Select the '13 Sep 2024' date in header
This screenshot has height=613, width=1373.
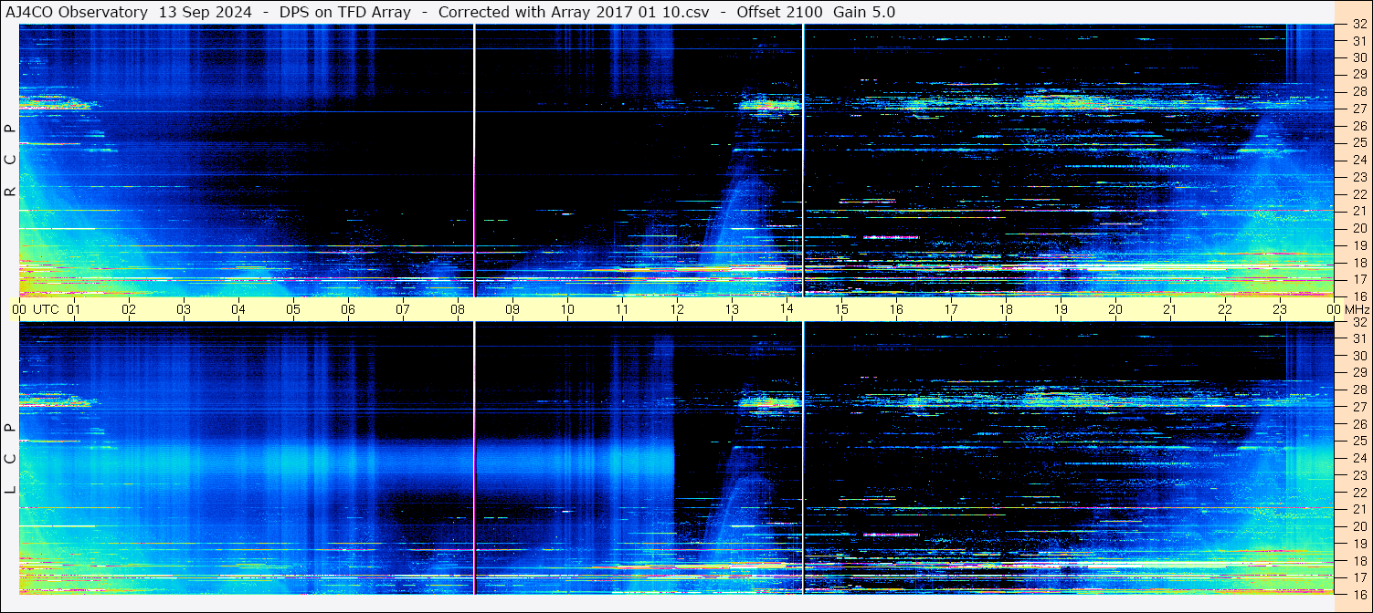(206, 12)
